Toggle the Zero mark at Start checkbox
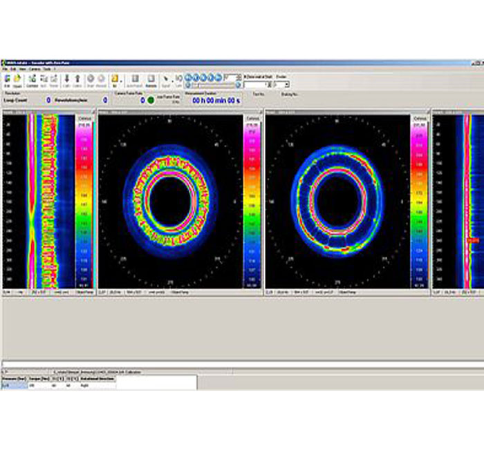 coord(245,77)
